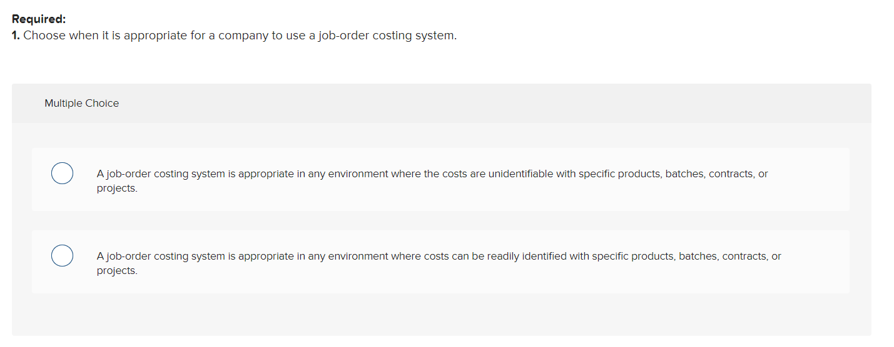894x347 pixels.
Task: Click the "Multiple Choice" label
Action: (x=81, y=104)
